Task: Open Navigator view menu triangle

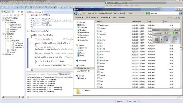Action: click(x=22, y=15)
